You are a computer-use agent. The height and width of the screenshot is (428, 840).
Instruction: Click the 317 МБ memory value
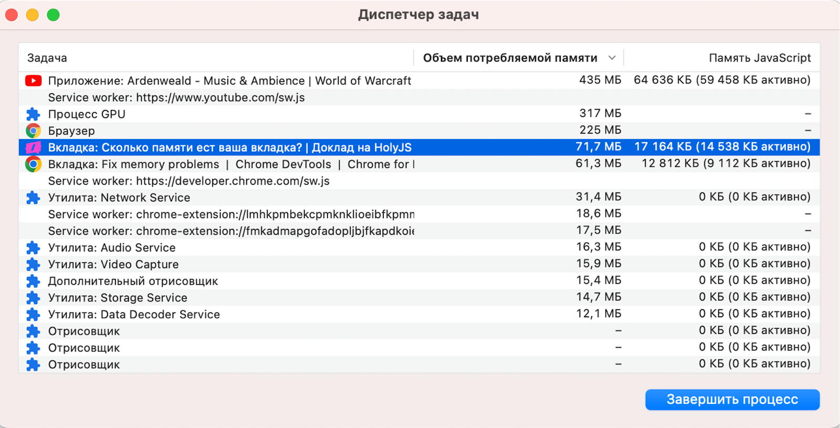[600, 113]
